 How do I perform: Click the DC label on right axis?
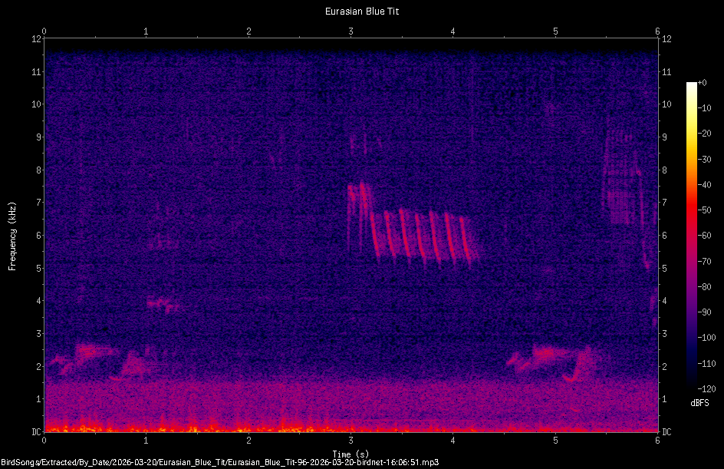[666, 431]
